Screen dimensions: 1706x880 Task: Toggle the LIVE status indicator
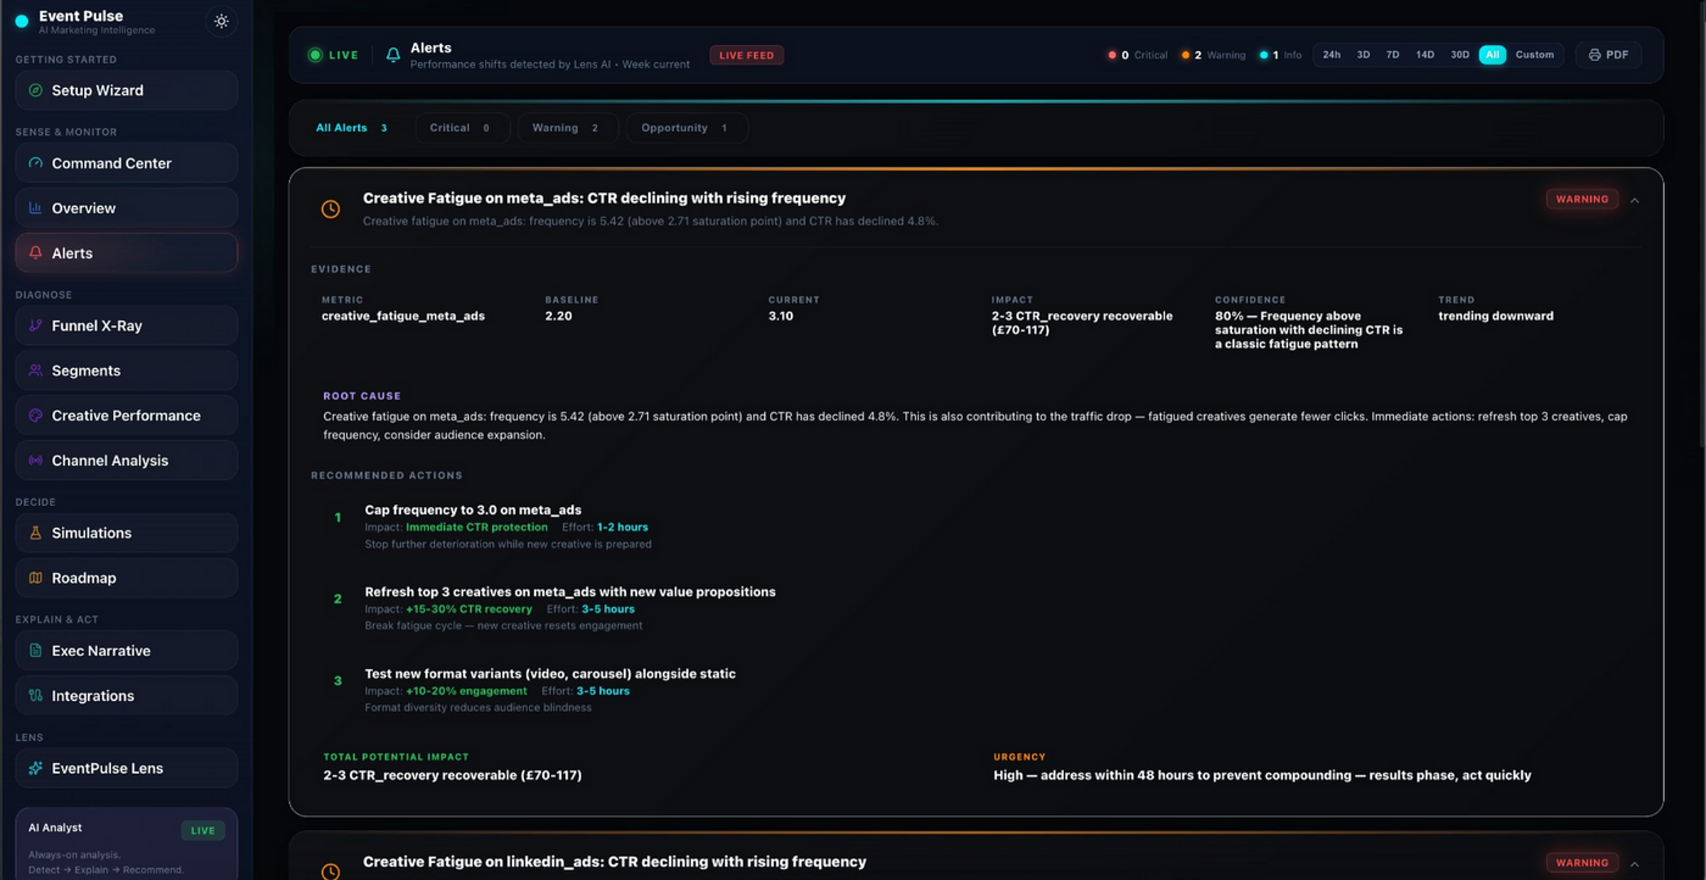[x=333, y=55]
